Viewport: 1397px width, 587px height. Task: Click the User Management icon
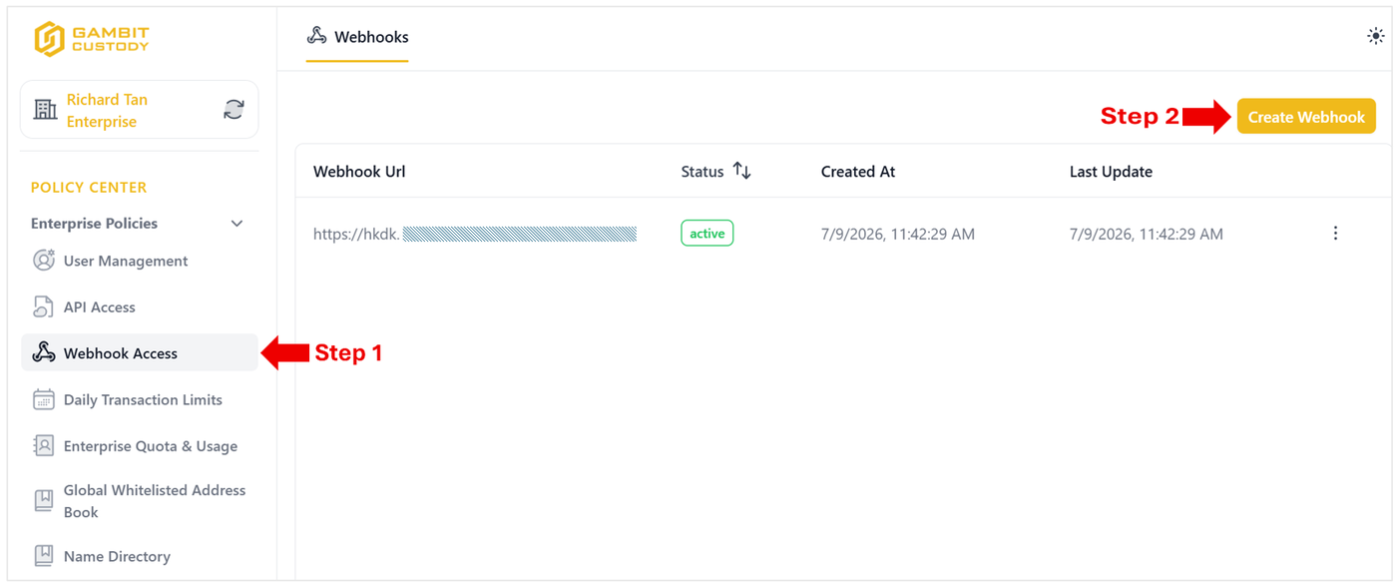coord(44,261)
